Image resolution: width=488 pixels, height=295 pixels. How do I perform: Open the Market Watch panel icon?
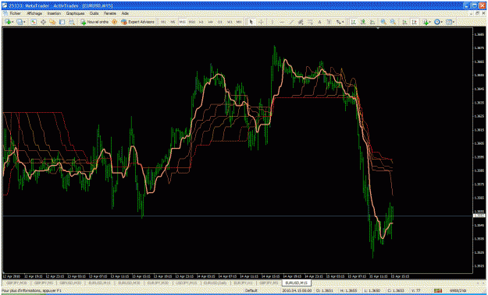point(34,22)
